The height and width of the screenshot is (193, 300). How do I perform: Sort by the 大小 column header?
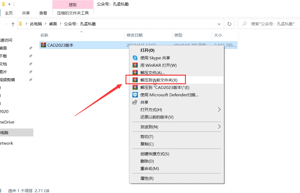tap(218, 35)
